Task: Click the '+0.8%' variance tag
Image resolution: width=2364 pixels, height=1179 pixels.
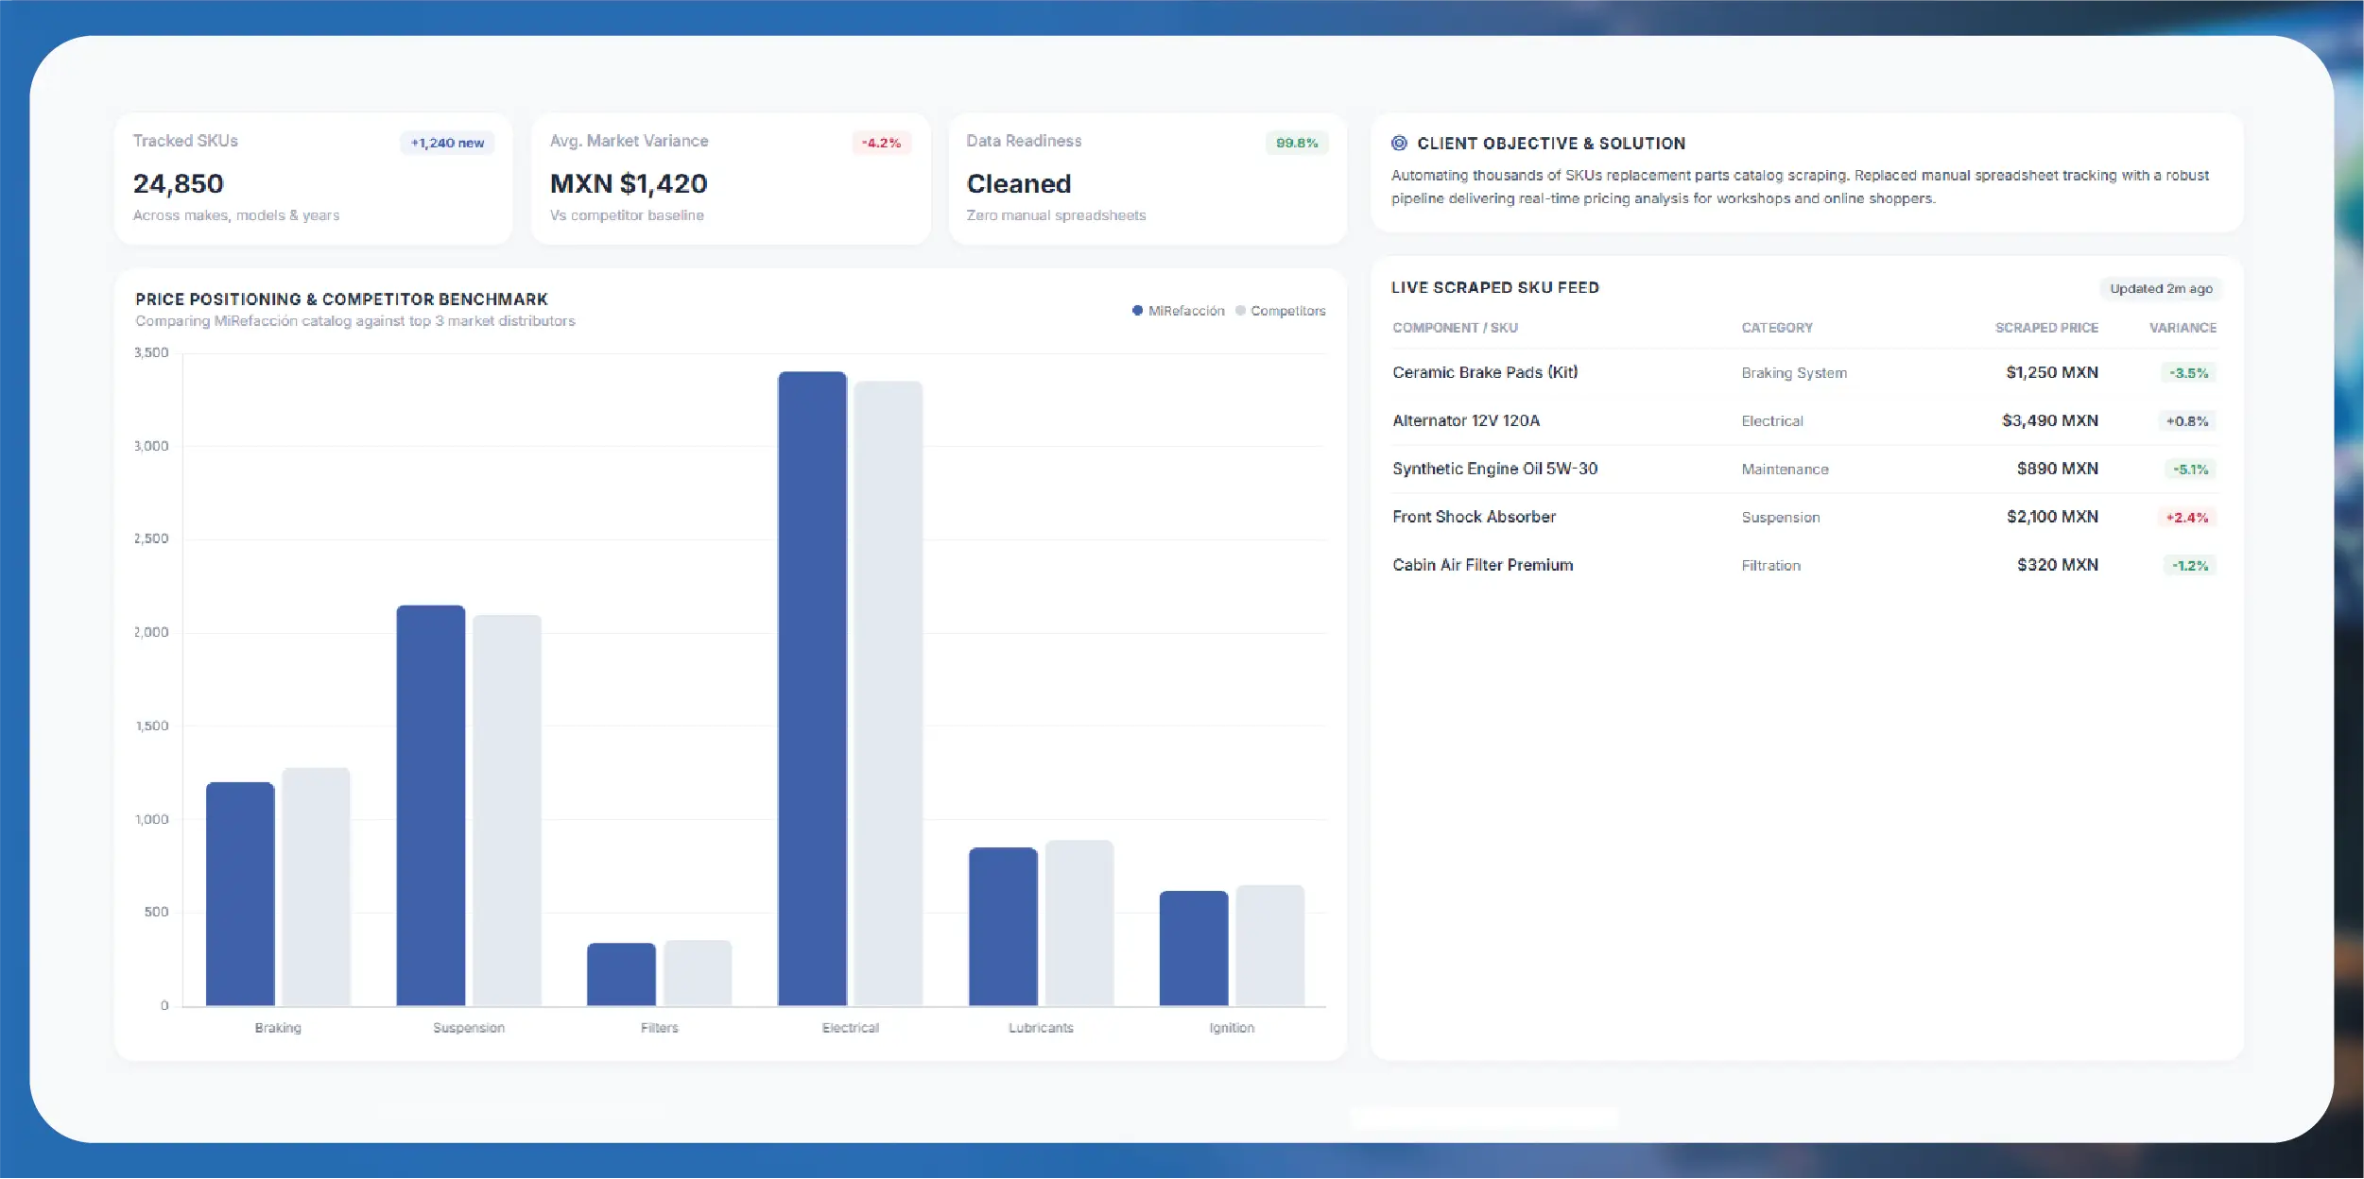Action: tap(2187, 421)
